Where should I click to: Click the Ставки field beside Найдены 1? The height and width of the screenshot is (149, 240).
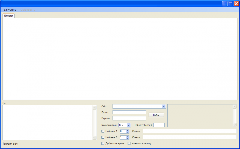(x=190, y=131)
